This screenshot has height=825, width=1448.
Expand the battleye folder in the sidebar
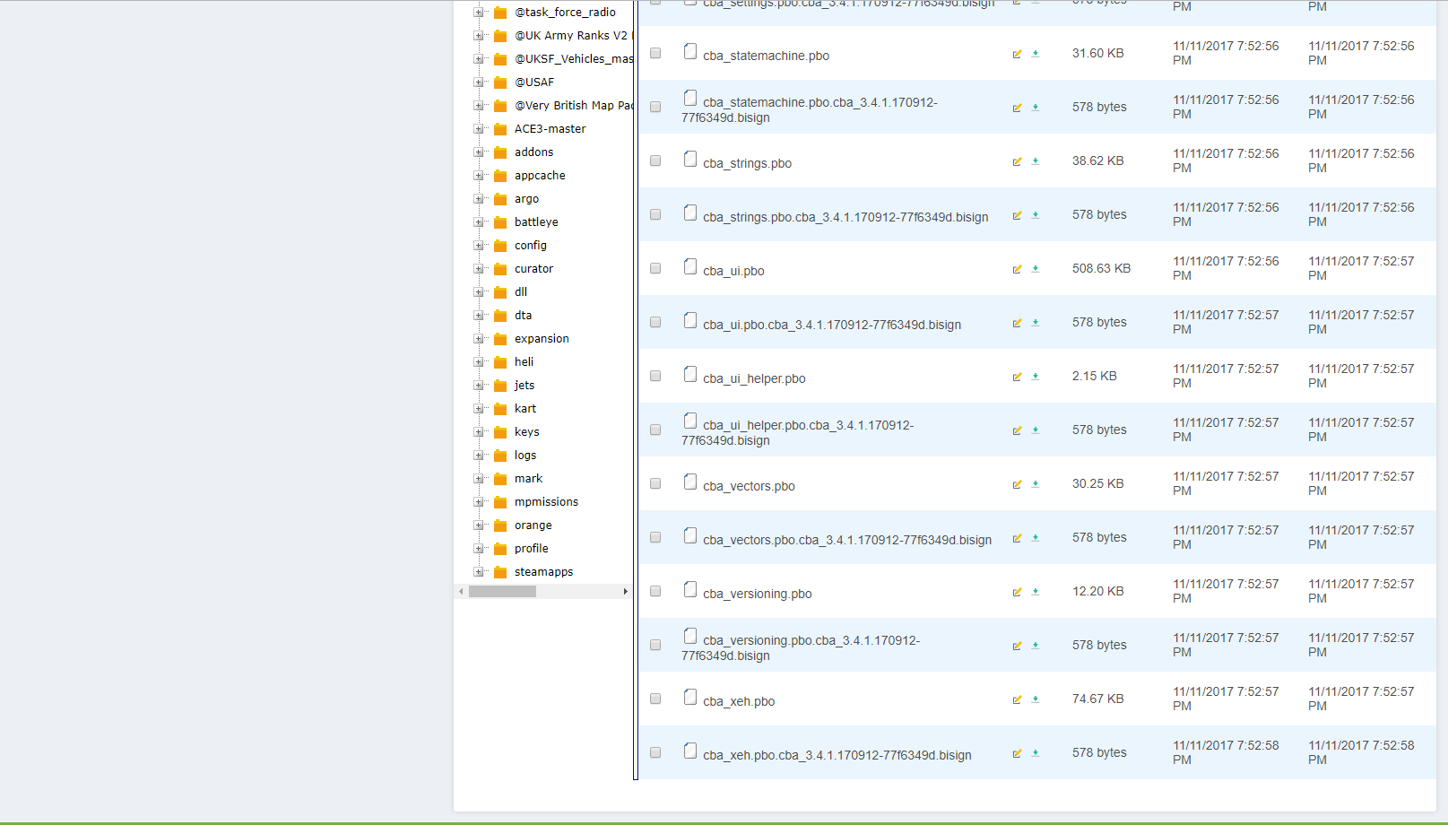pyautogui.click(x=478, y=221)
